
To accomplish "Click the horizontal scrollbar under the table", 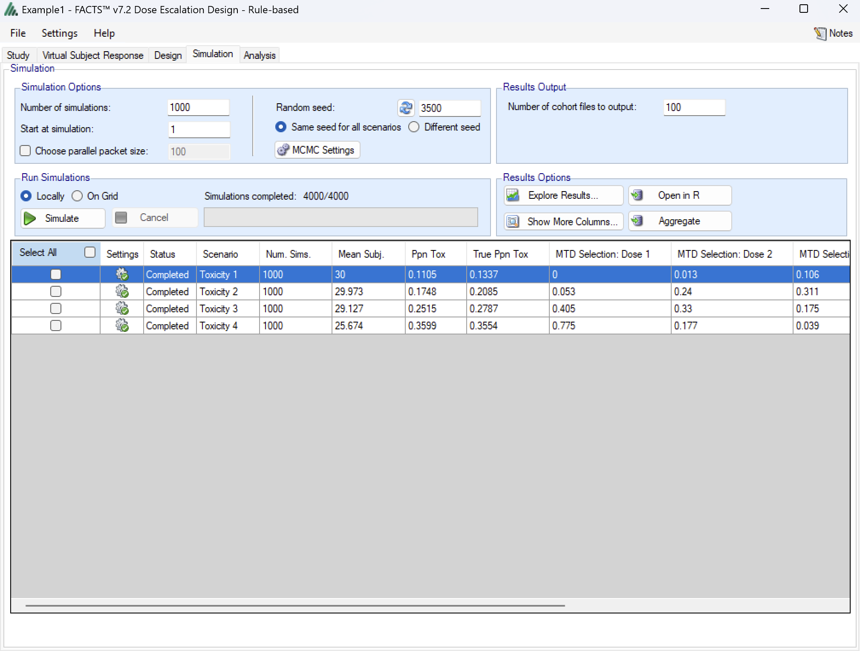I will 295,605.
